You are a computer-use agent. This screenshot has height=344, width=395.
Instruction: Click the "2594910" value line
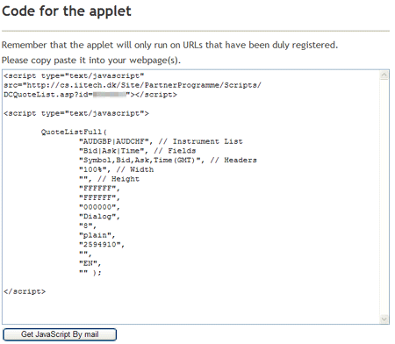tap(102, 245)
